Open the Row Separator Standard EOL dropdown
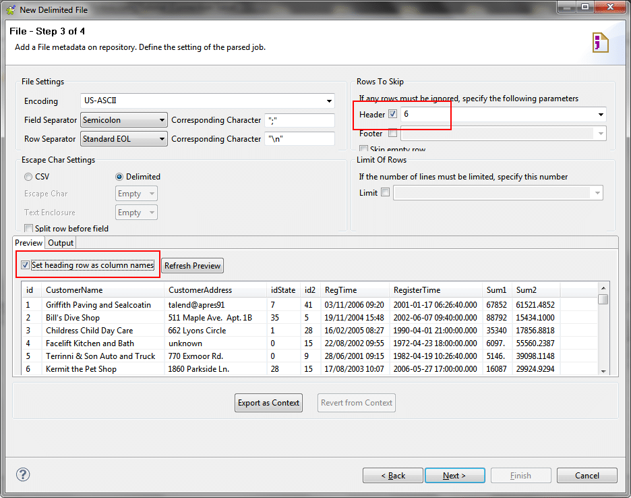 pos(162,139)
